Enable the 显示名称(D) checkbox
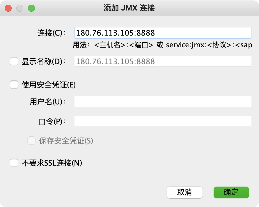259x207 pixels. pyautogui.click(x=14, y=61)
